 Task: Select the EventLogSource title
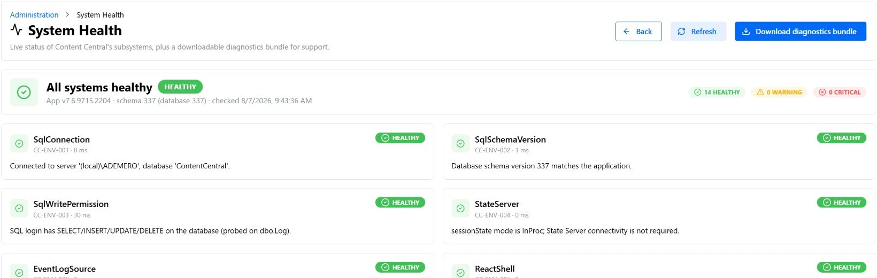[x=65, y=269]
